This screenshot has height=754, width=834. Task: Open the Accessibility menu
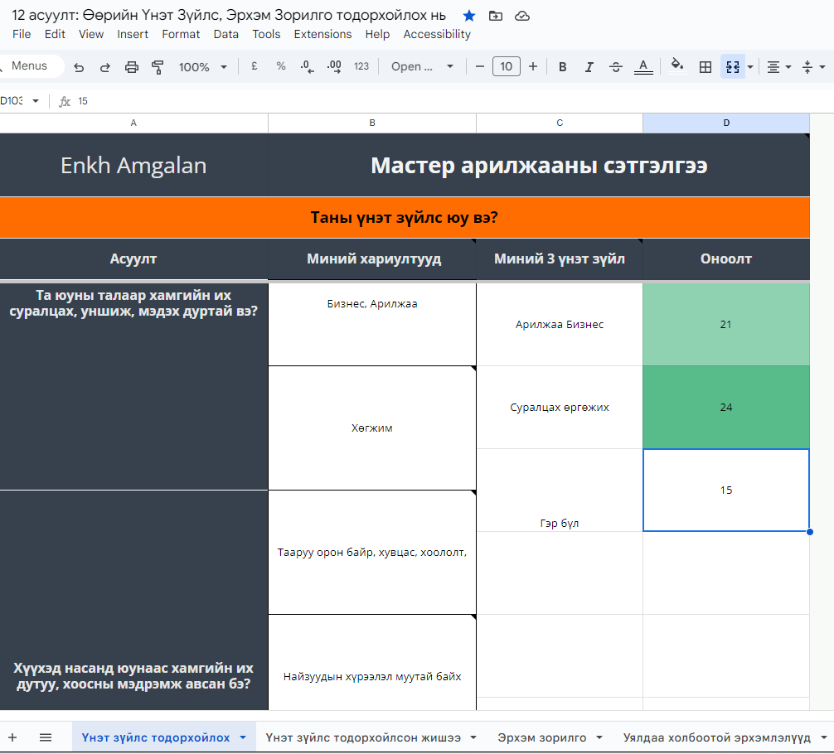[437, 34]
